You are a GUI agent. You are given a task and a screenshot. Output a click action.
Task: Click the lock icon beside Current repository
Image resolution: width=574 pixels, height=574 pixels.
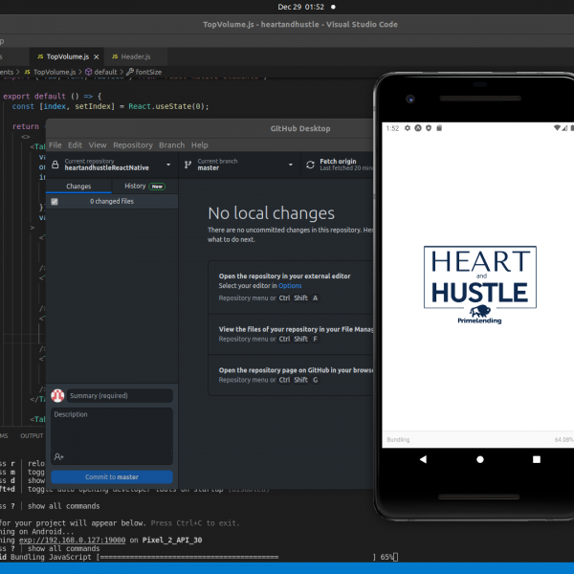tap(55, 165)
